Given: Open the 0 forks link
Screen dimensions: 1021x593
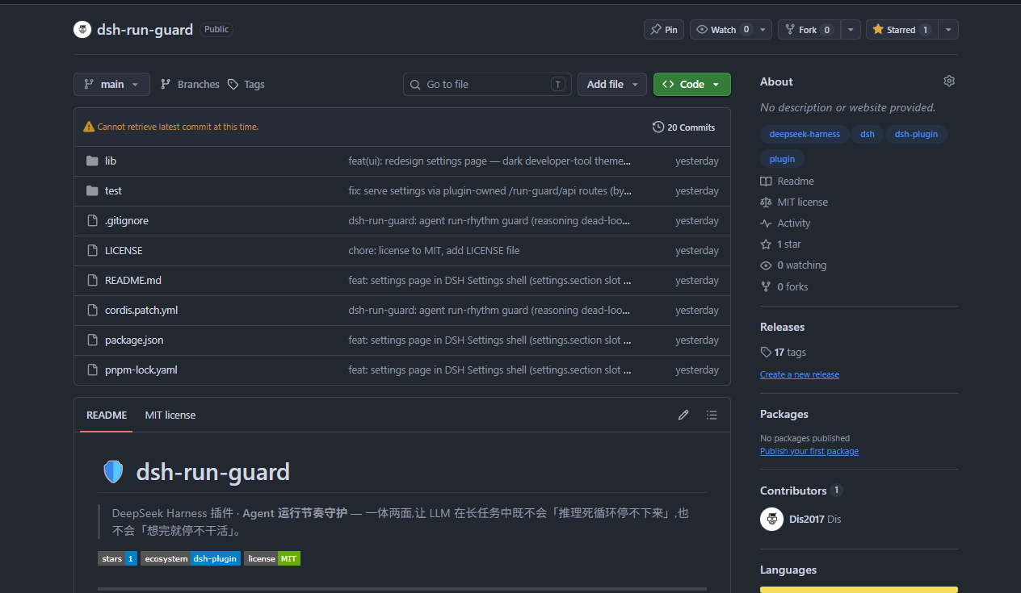Looking at the screenshot, I should tap(784, 287).
